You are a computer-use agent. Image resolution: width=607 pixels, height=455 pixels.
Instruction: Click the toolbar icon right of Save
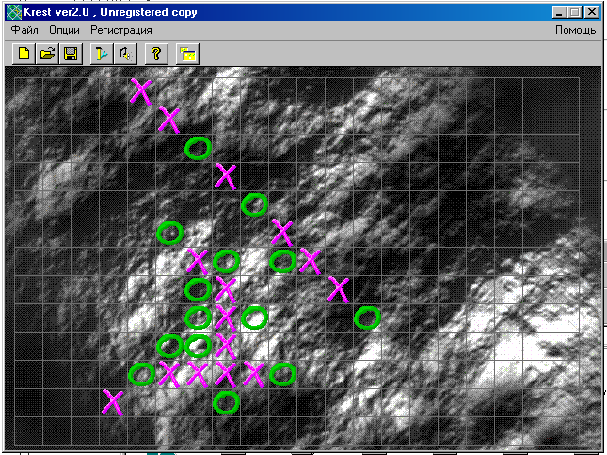99,54
